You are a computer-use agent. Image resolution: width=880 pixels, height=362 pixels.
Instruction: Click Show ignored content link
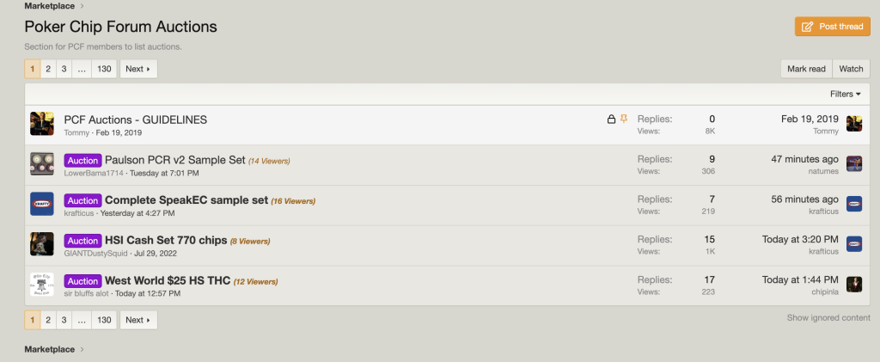click(828, 317)
